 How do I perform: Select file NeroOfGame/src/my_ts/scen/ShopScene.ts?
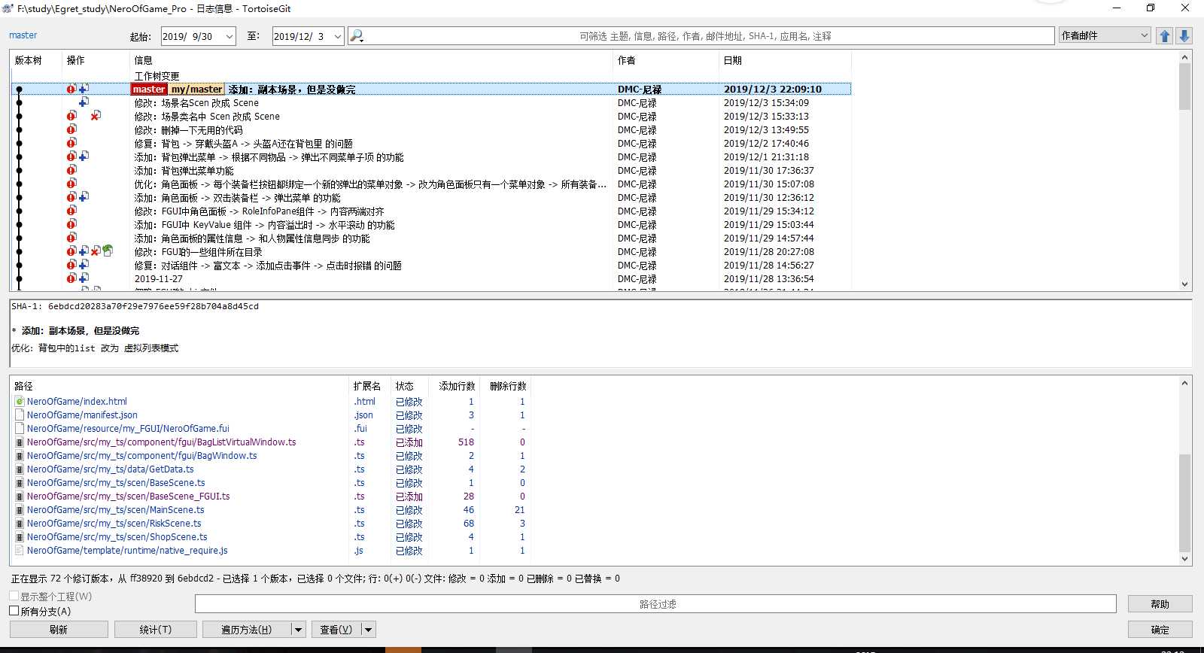[x=271, y=537]
